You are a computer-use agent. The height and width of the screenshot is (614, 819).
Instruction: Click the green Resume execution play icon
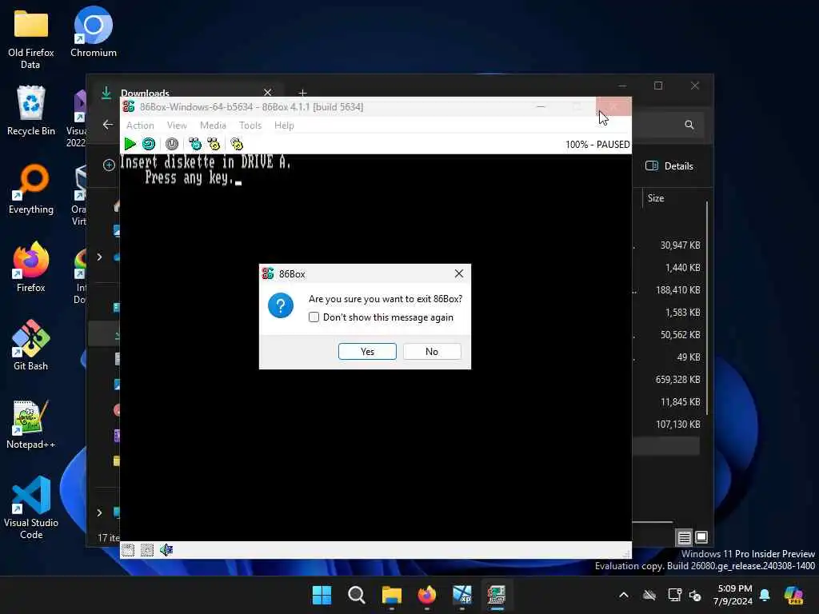point(130,144)
